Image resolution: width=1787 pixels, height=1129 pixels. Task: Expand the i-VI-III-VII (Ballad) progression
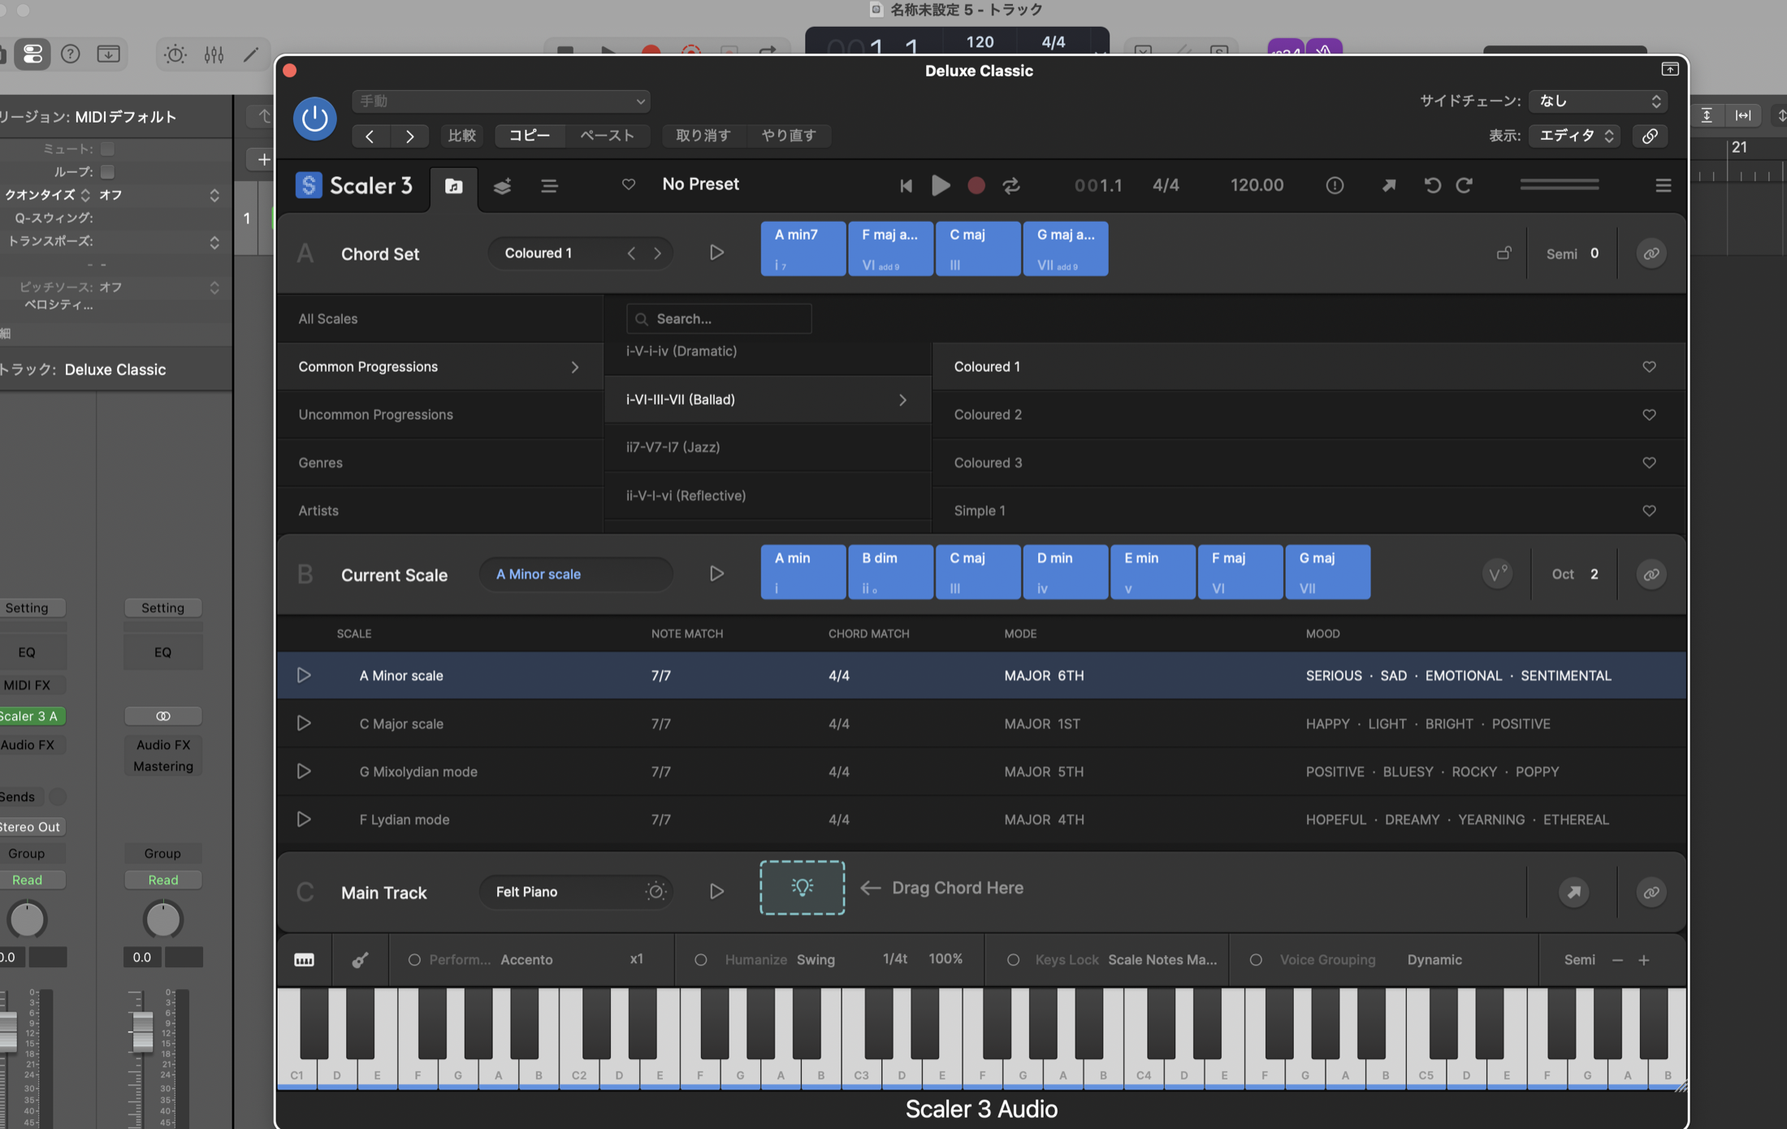[768, 400]
